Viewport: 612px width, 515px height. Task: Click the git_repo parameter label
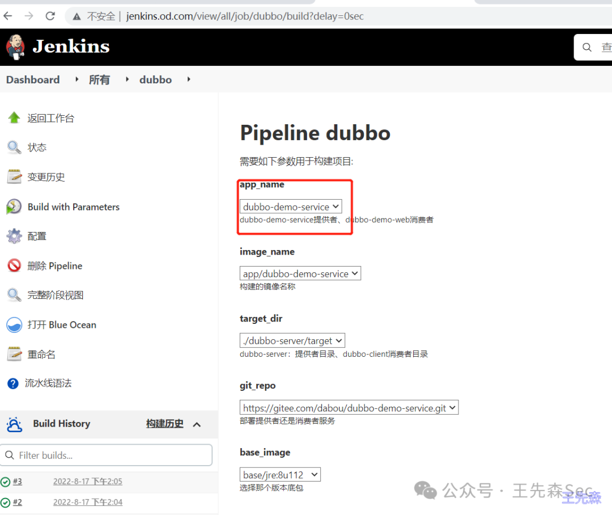(x=258, y=386)
